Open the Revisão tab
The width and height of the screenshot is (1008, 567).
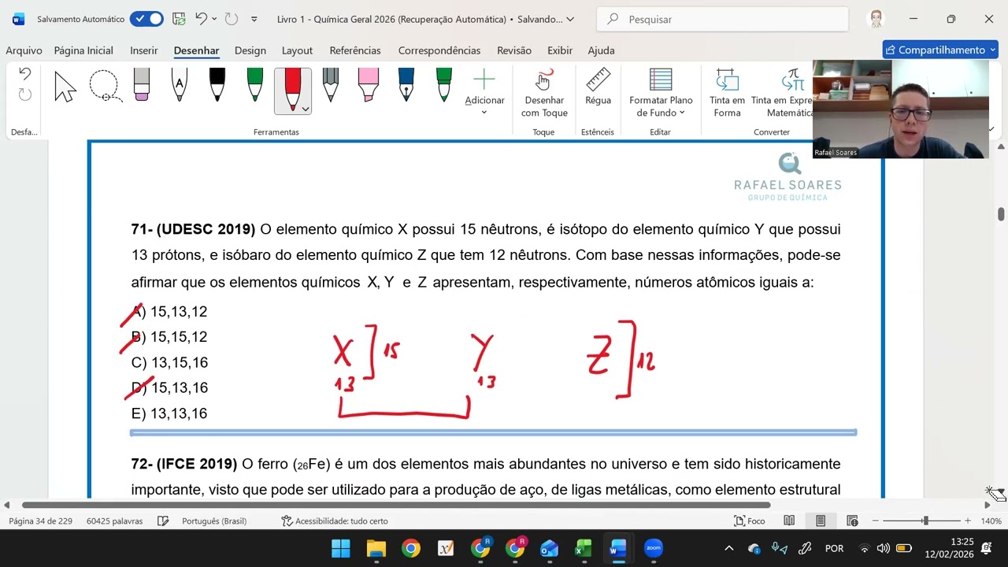pos(514,50)
